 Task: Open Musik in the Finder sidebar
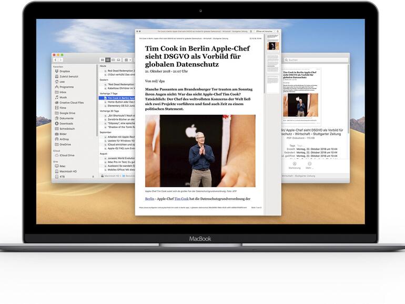click(x=61, y=97)
